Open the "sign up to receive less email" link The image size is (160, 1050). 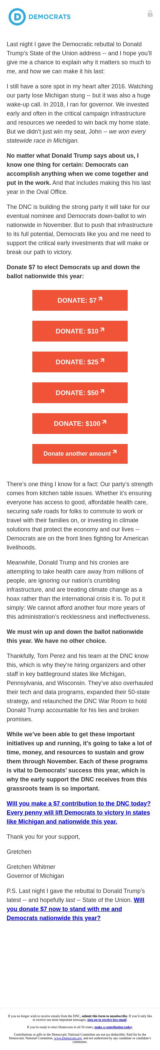coord(107,1020)
